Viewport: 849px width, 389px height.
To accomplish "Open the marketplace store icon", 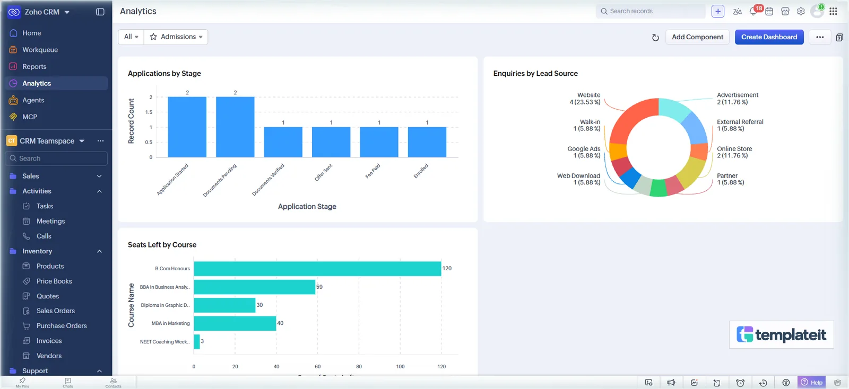I will pos(785,11).
